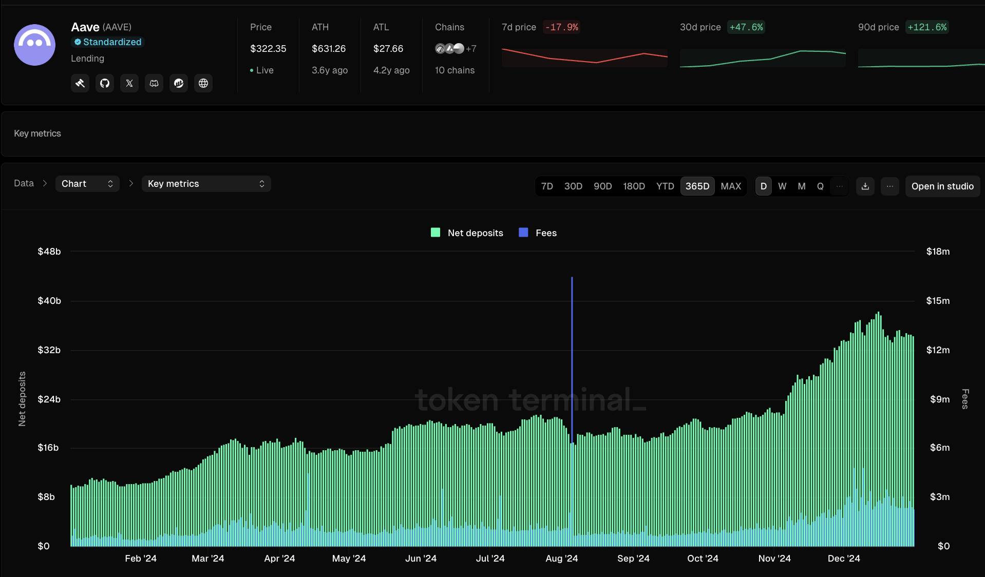Click Open in studio button
This screenshot has width=985, height=577.
click(942, 186)
